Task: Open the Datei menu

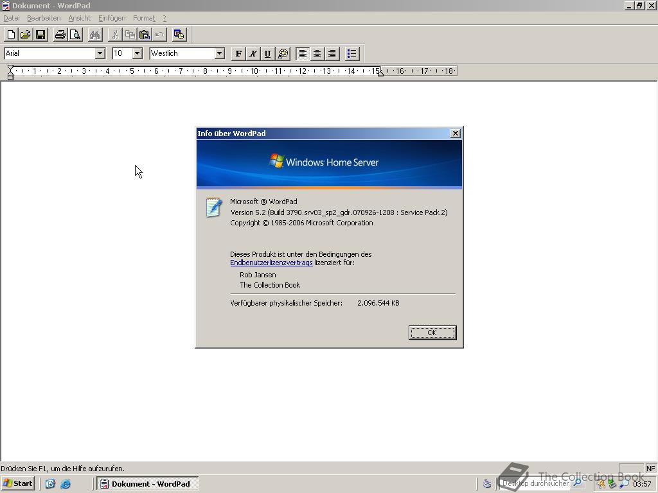Action: pos(12,18)
